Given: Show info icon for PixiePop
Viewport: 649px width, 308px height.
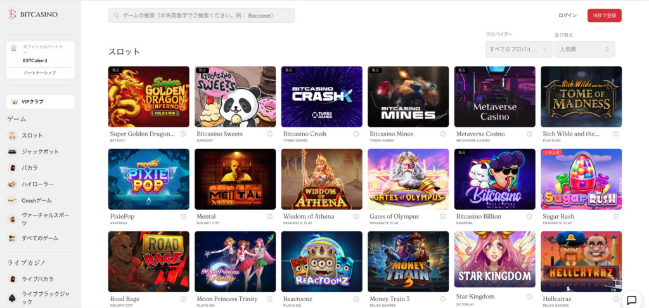Looking at the screenshot, I should pos(183,216).
